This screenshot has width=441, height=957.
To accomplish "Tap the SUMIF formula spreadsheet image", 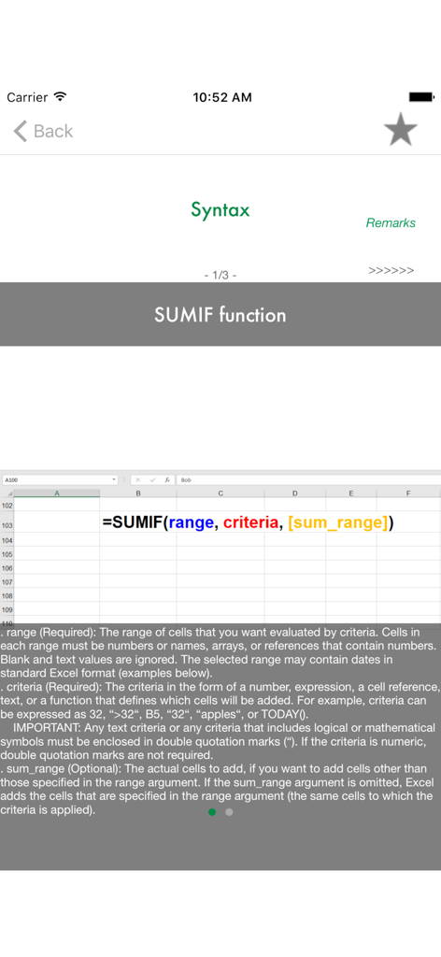I will pos(220,546).
